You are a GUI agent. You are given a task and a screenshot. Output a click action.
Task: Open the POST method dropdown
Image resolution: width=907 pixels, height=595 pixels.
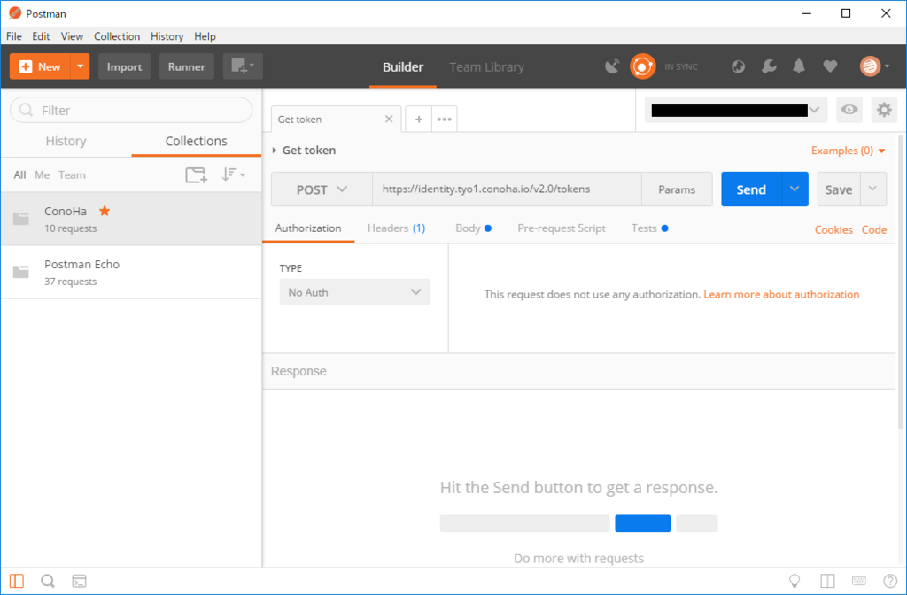tap(322, 189)
